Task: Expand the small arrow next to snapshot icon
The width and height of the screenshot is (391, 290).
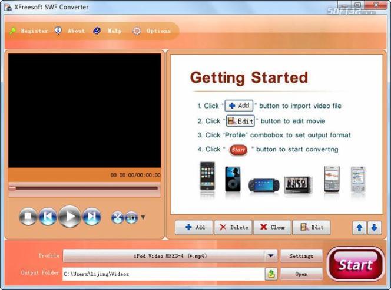Action: [143, 217]
